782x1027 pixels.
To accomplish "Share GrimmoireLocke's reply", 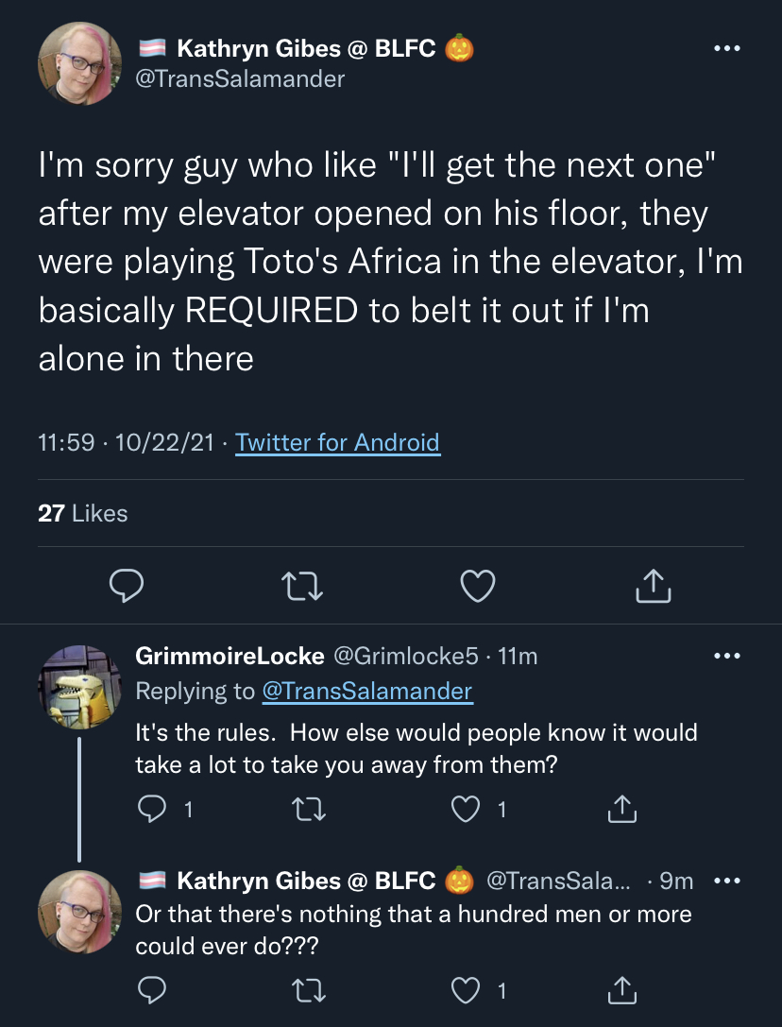I will [622, 809].
